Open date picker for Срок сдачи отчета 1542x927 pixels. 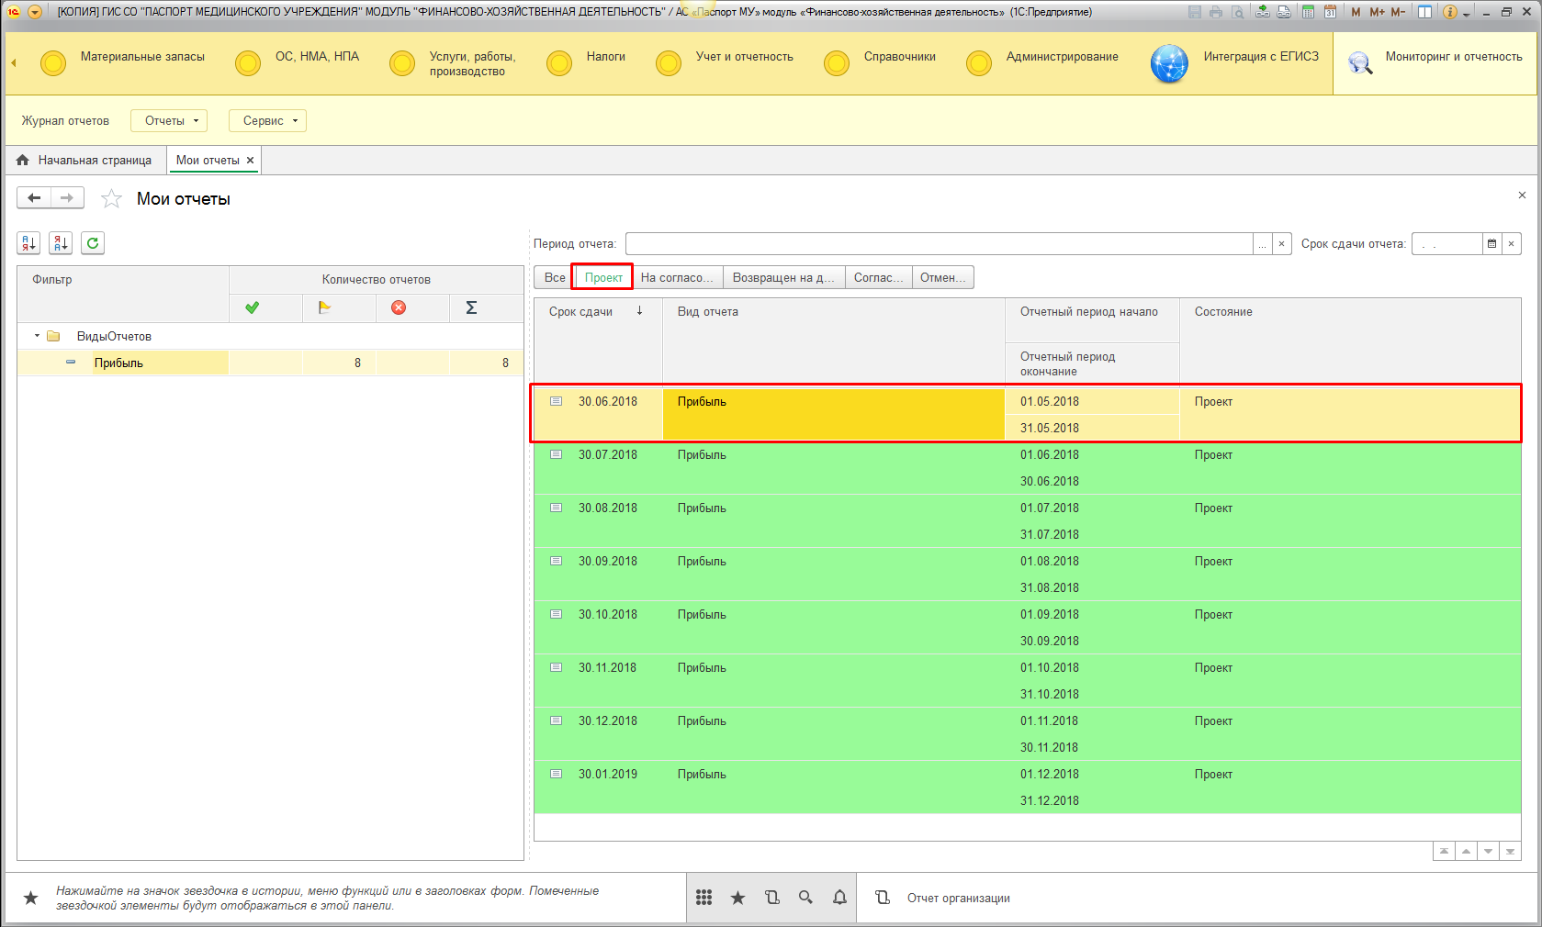[x=1491, y=243]
